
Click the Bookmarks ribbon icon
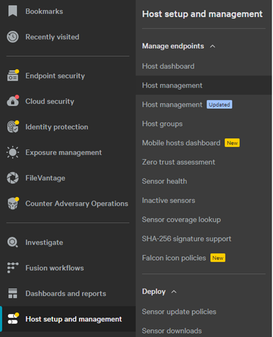click(13, 11)
